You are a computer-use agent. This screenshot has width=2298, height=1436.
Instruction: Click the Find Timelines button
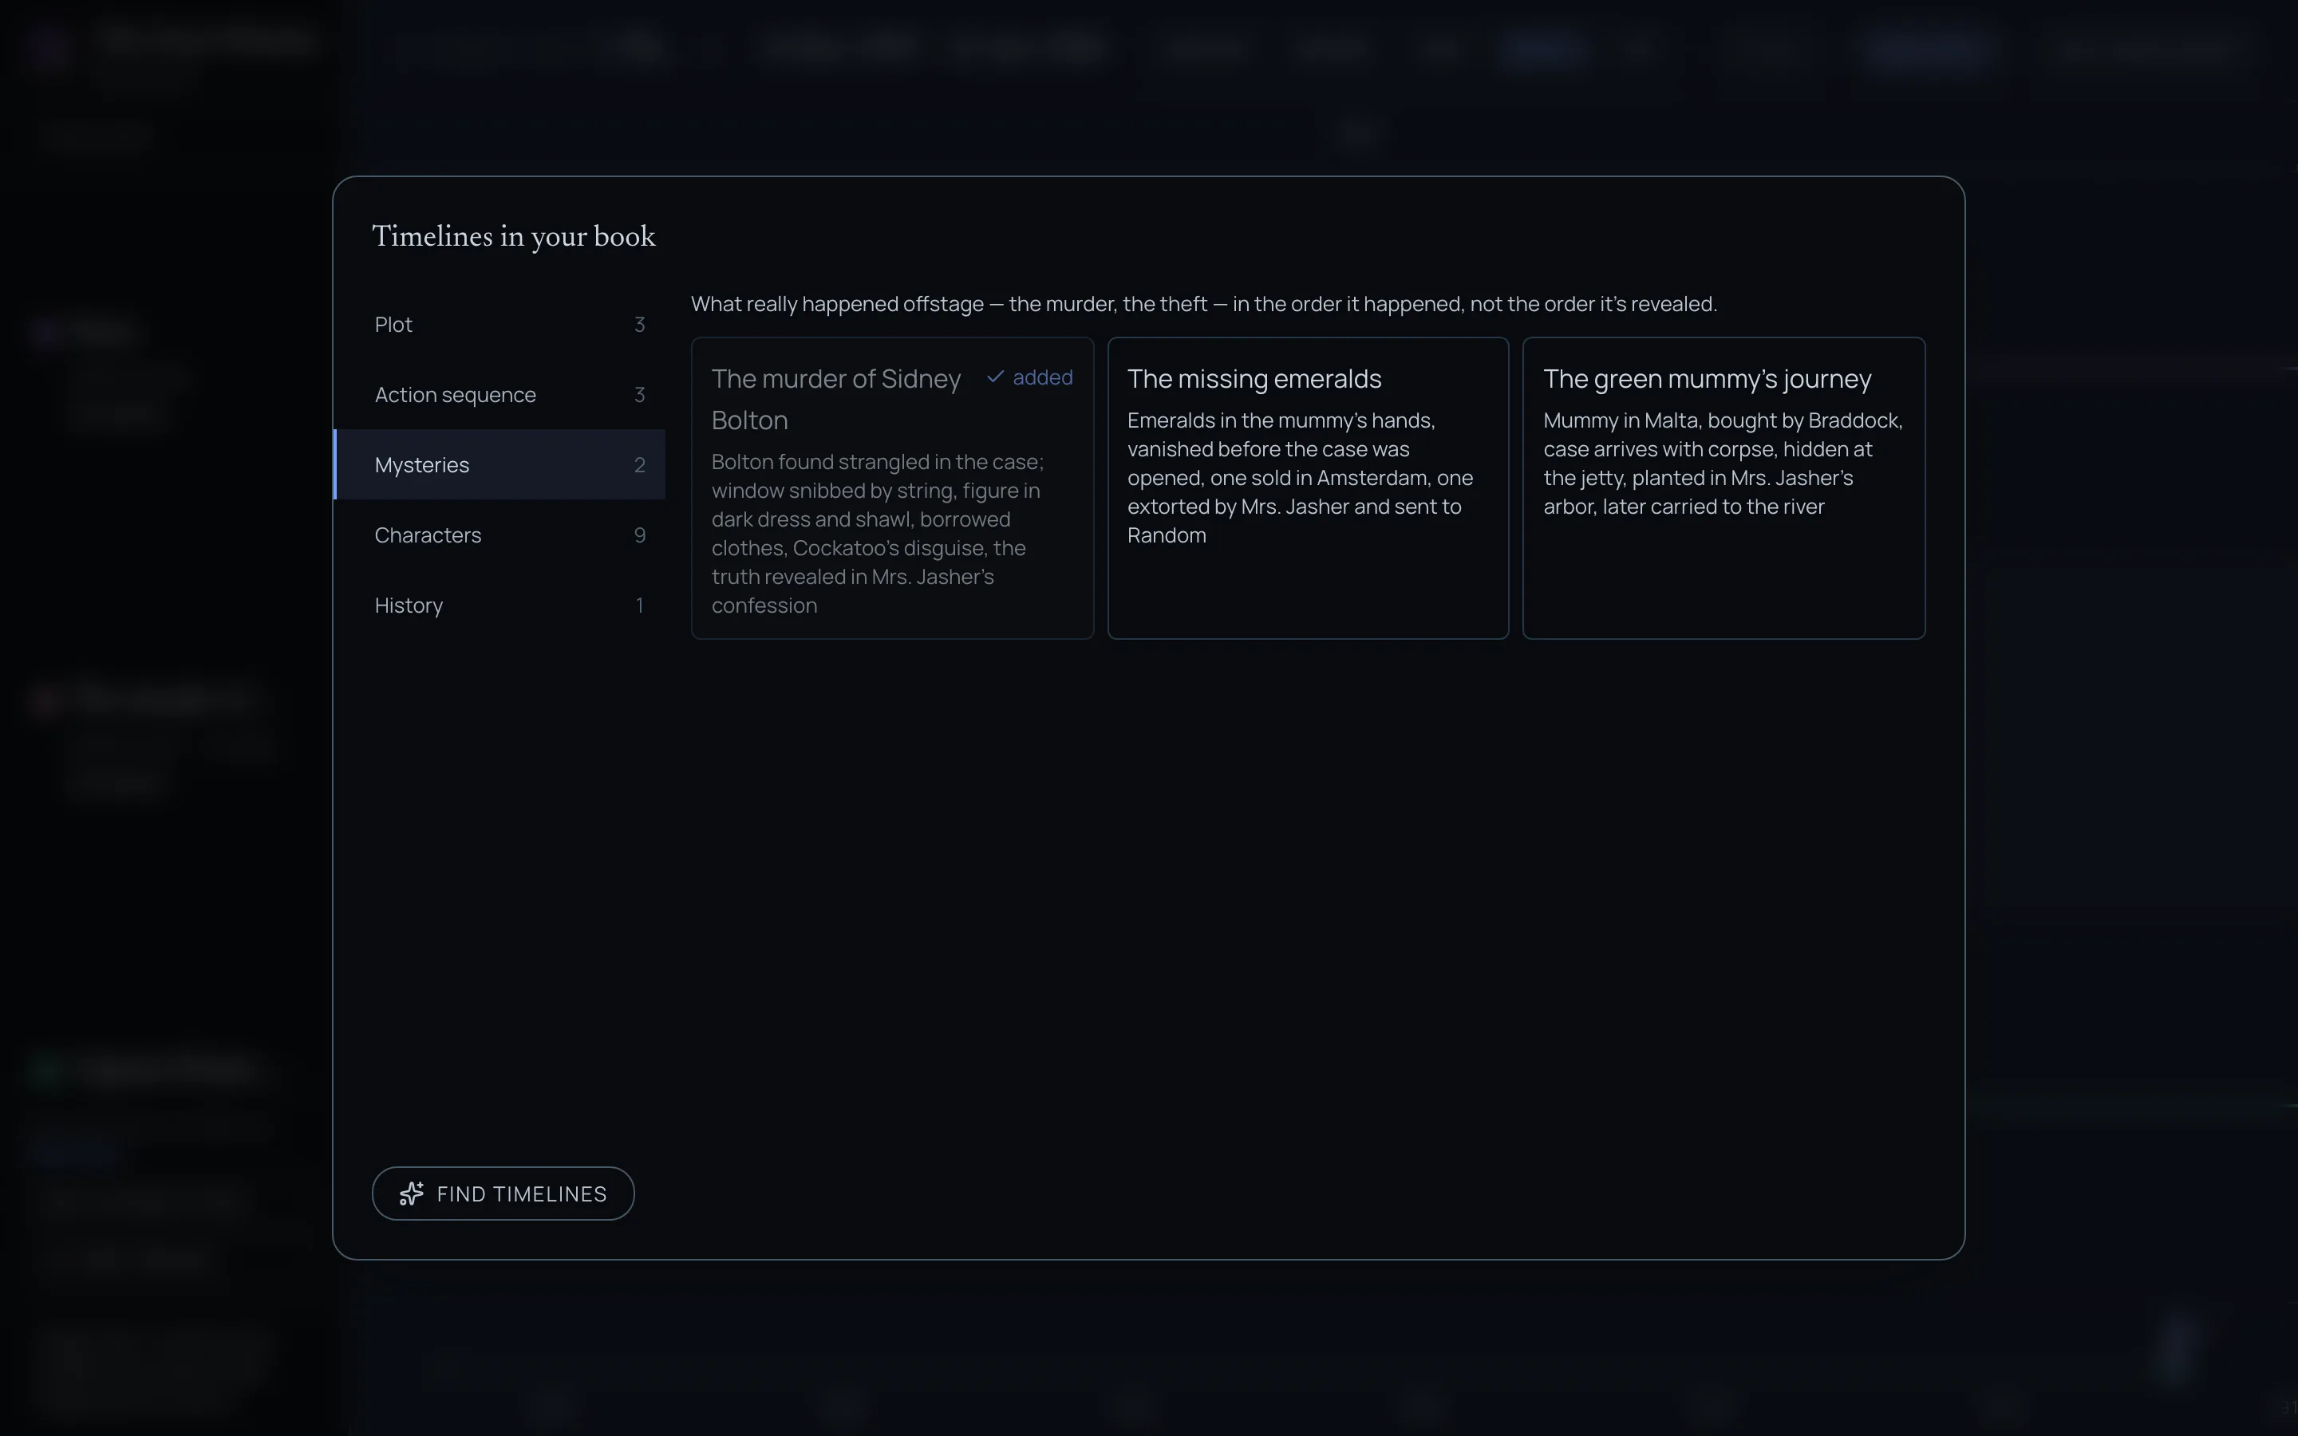(x=503, y=1193)
